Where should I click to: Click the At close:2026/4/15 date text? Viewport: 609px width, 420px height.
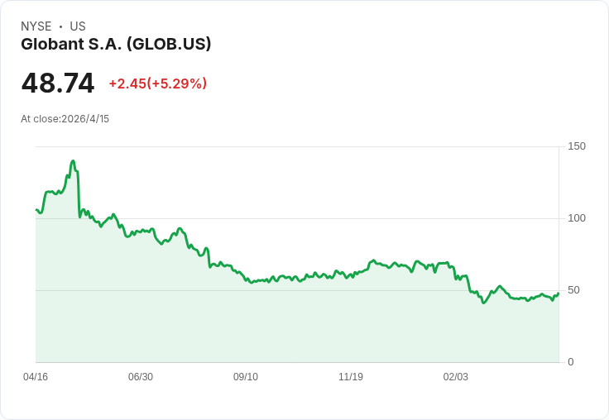point(65,119)
